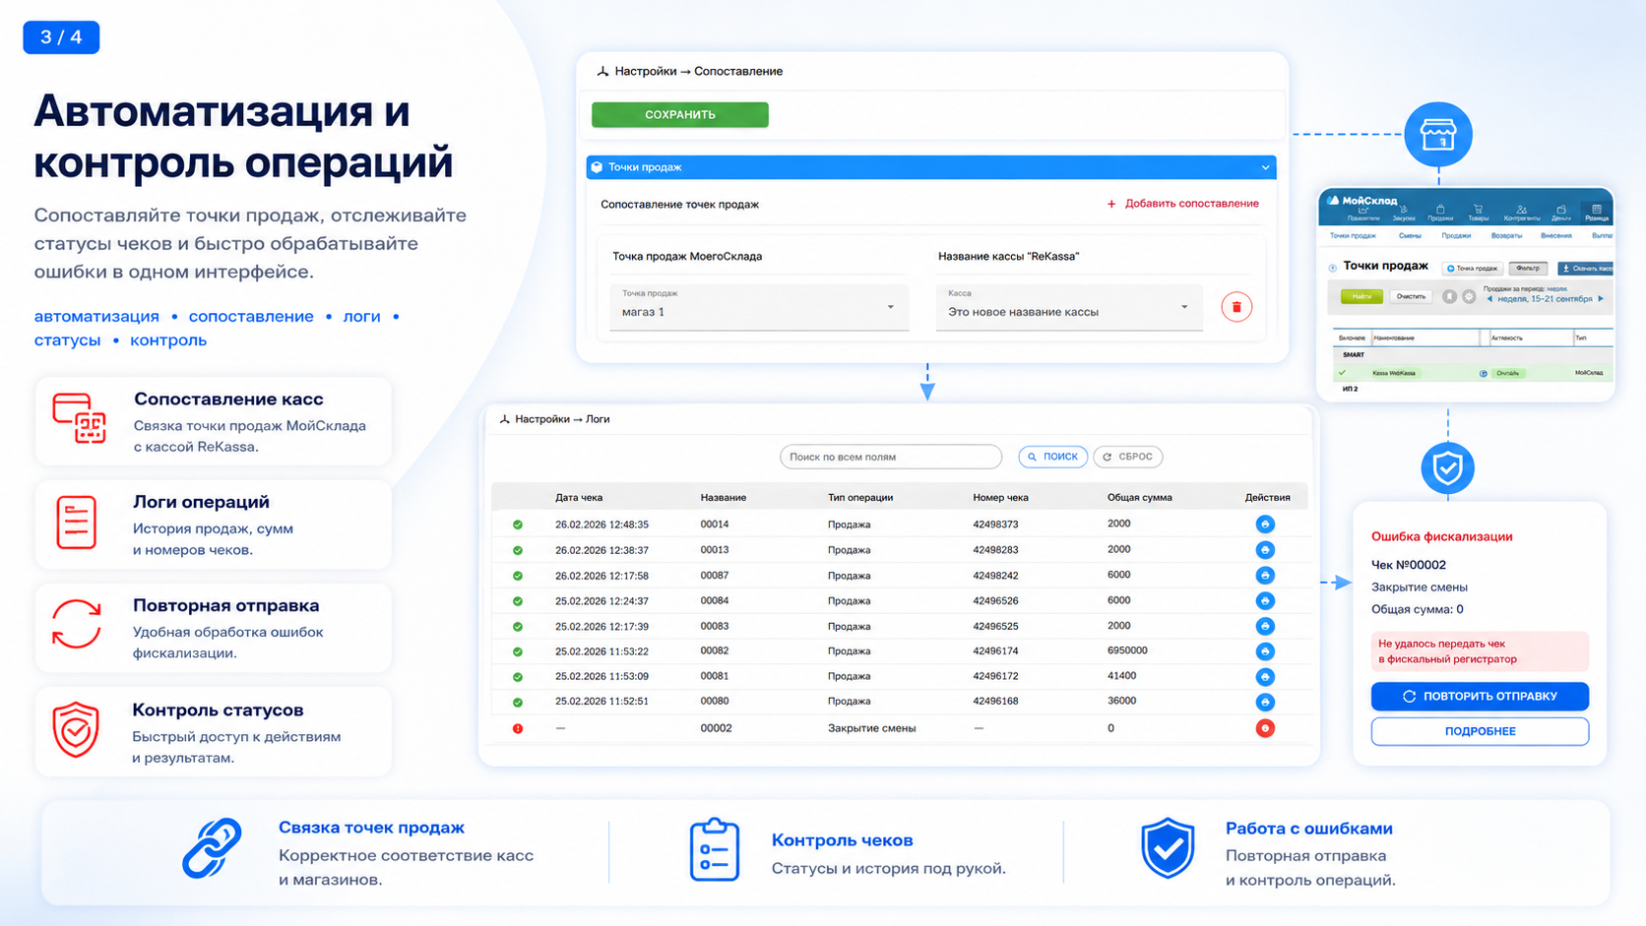
Task: Open Закупки in MoySklad top navigation
Action: click(1404, 214)
